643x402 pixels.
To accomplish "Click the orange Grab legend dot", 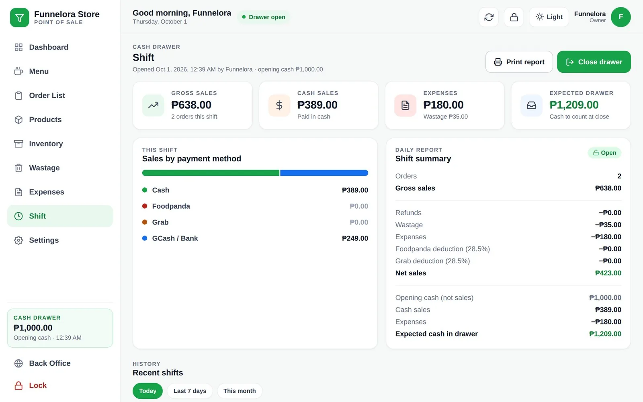I will coord(145,222).
